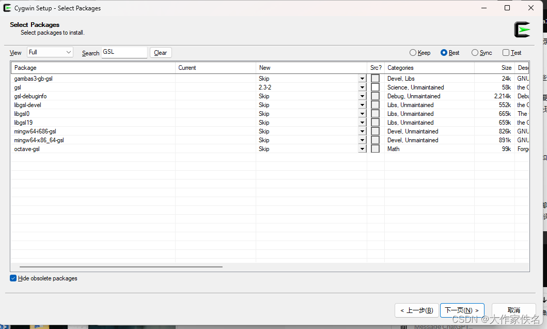Click the 2.3-2 version value

point(265,87)
